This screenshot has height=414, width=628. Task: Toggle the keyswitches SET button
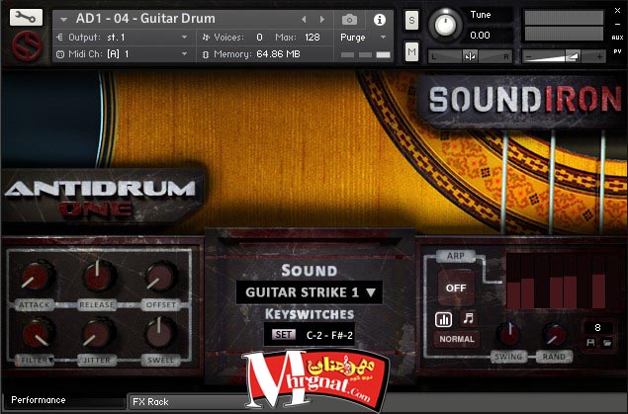pos(283,334)
